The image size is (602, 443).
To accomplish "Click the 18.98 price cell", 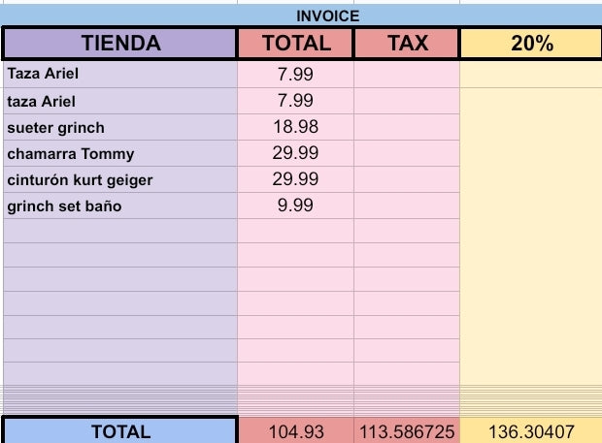I will click(x=295, y=127).
